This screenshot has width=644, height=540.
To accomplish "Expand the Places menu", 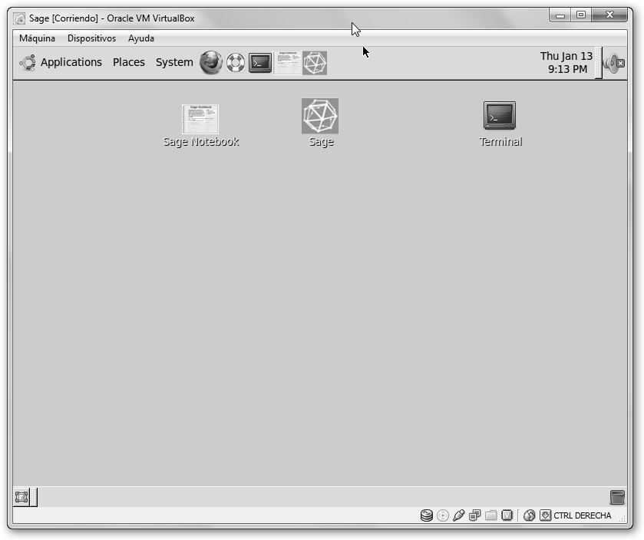I will coord(128,63).
